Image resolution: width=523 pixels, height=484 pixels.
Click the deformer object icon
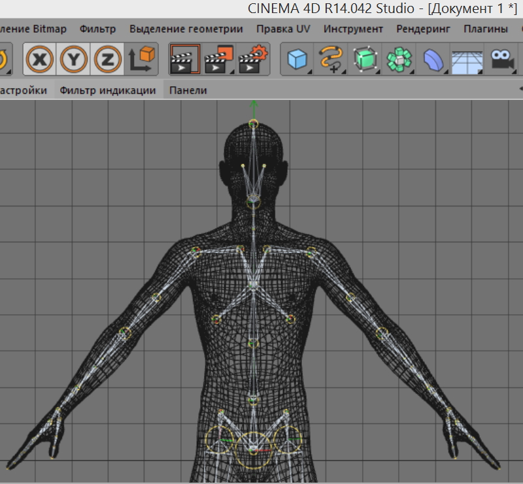(x=433, y=59)
